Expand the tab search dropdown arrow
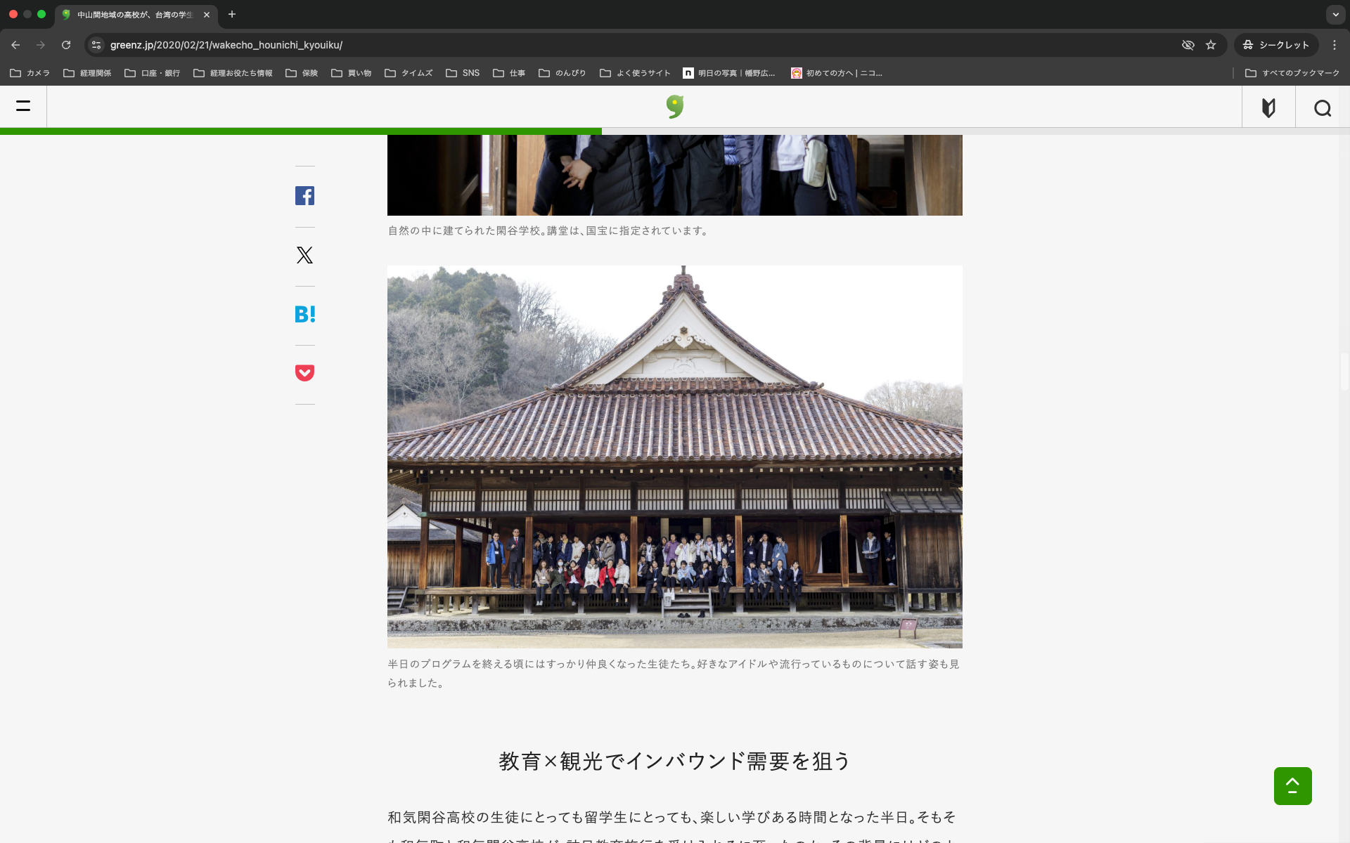 point(1335,14)
